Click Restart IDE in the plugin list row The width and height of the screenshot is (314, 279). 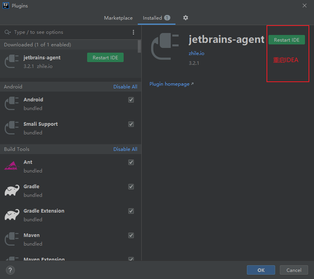point(105,57)
